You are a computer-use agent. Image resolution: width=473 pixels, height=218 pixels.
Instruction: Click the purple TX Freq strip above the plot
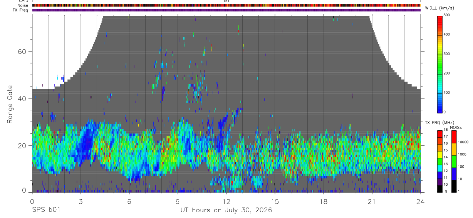coord(226,10)
